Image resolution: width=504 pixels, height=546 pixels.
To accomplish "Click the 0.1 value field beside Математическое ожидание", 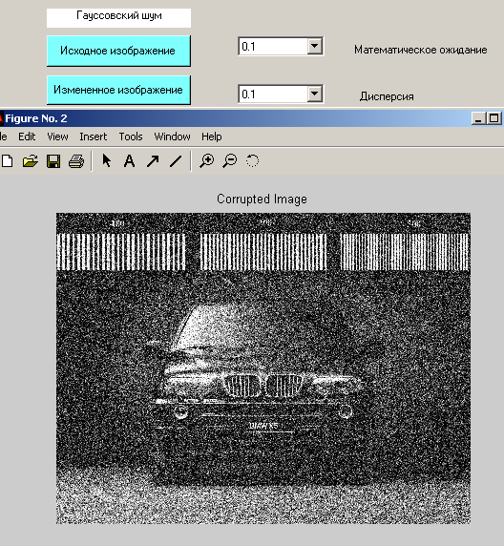I will pos(273,47).
